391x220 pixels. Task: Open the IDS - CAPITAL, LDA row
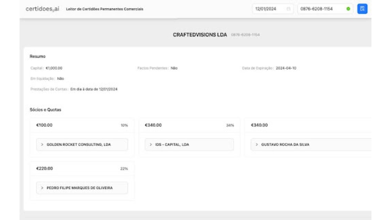pos(189,145)
